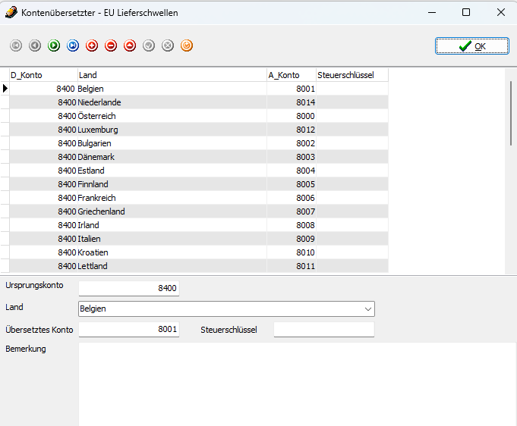
Task: Click the grey X cancel icon
Action: (168, 46)
